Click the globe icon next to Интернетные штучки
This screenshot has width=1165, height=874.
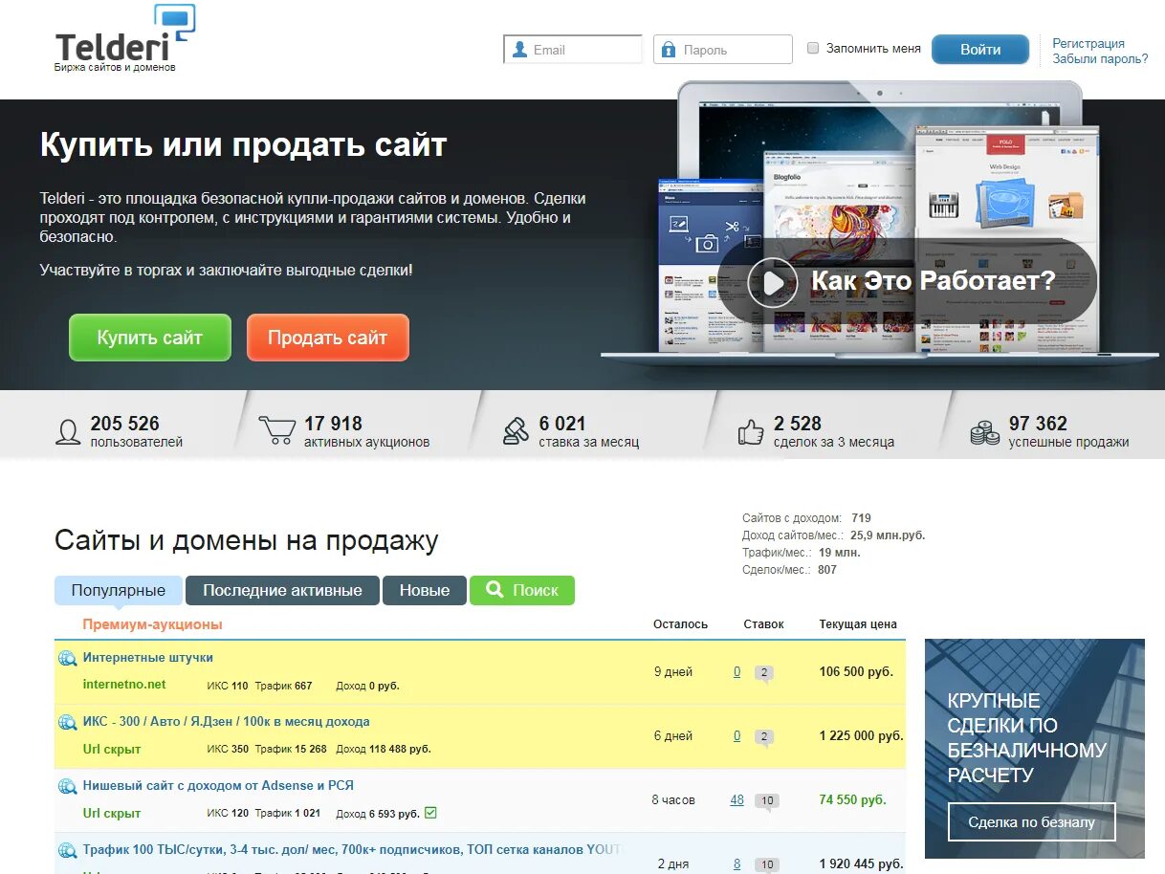point(67,658)
